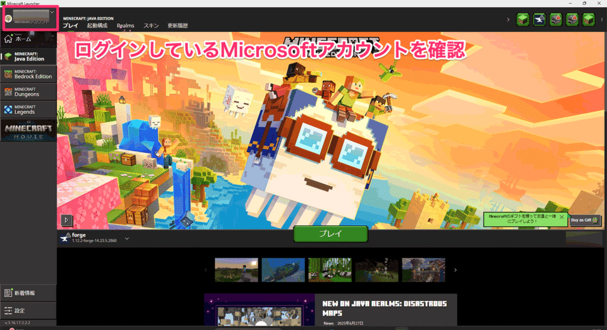The height and width of the screenshot is (330, 607).
Task: Launch second furnace quick-play profile with warning
Action: click(572, 20)
